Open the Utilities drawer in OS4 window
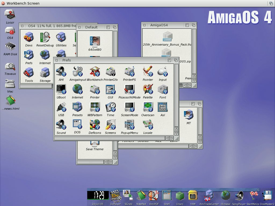Screen dimensions: 275x206 tap(61, 37)
